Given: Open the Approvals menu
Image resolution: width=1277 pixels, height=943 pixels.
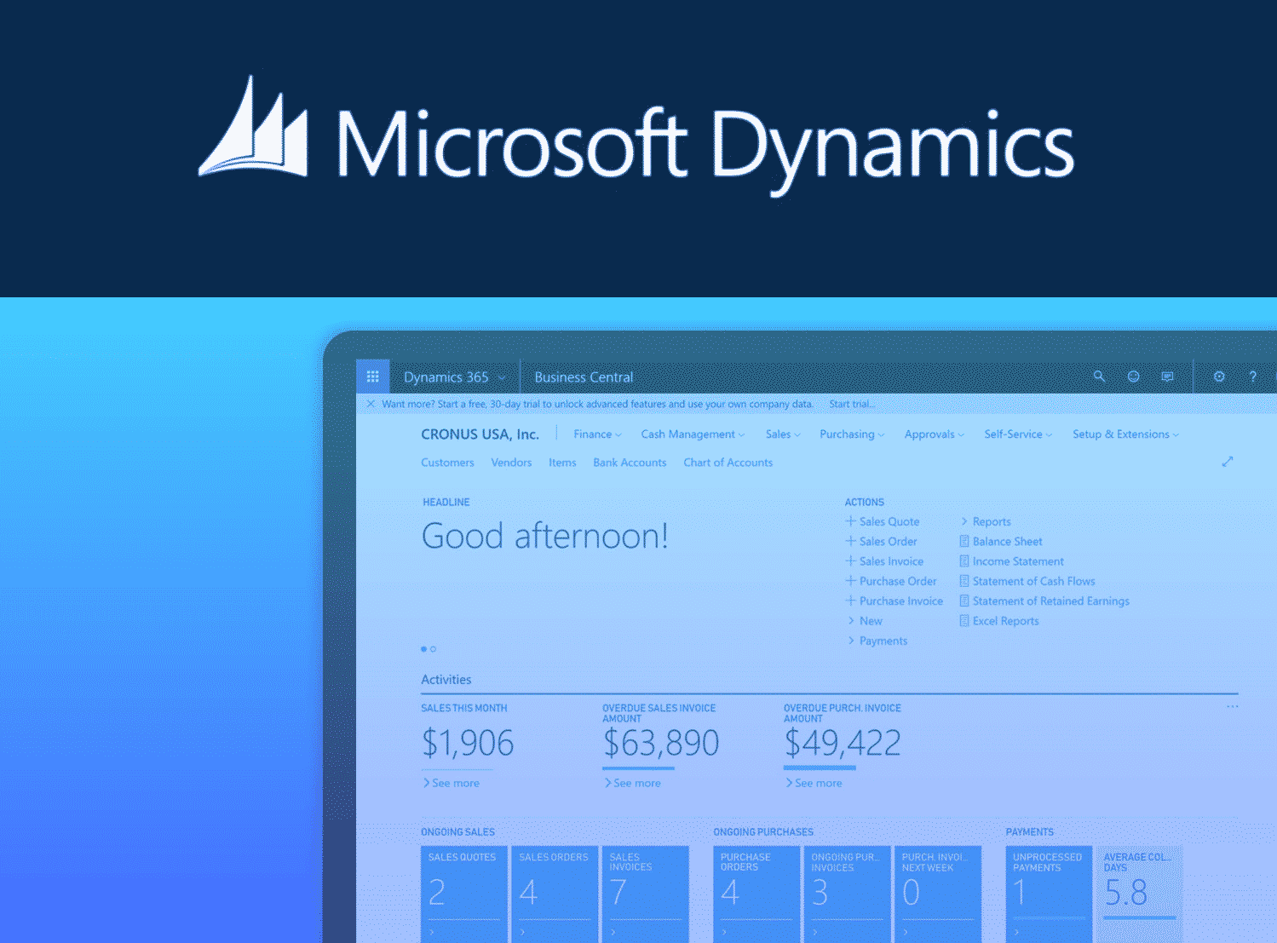Looking at the screenshot, I should (935, 434).
